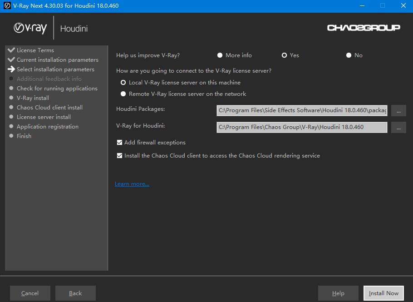The image size is (413, 302).
Task: Click the Help us improve V-Ray label
Action: [x=148, y=55]
